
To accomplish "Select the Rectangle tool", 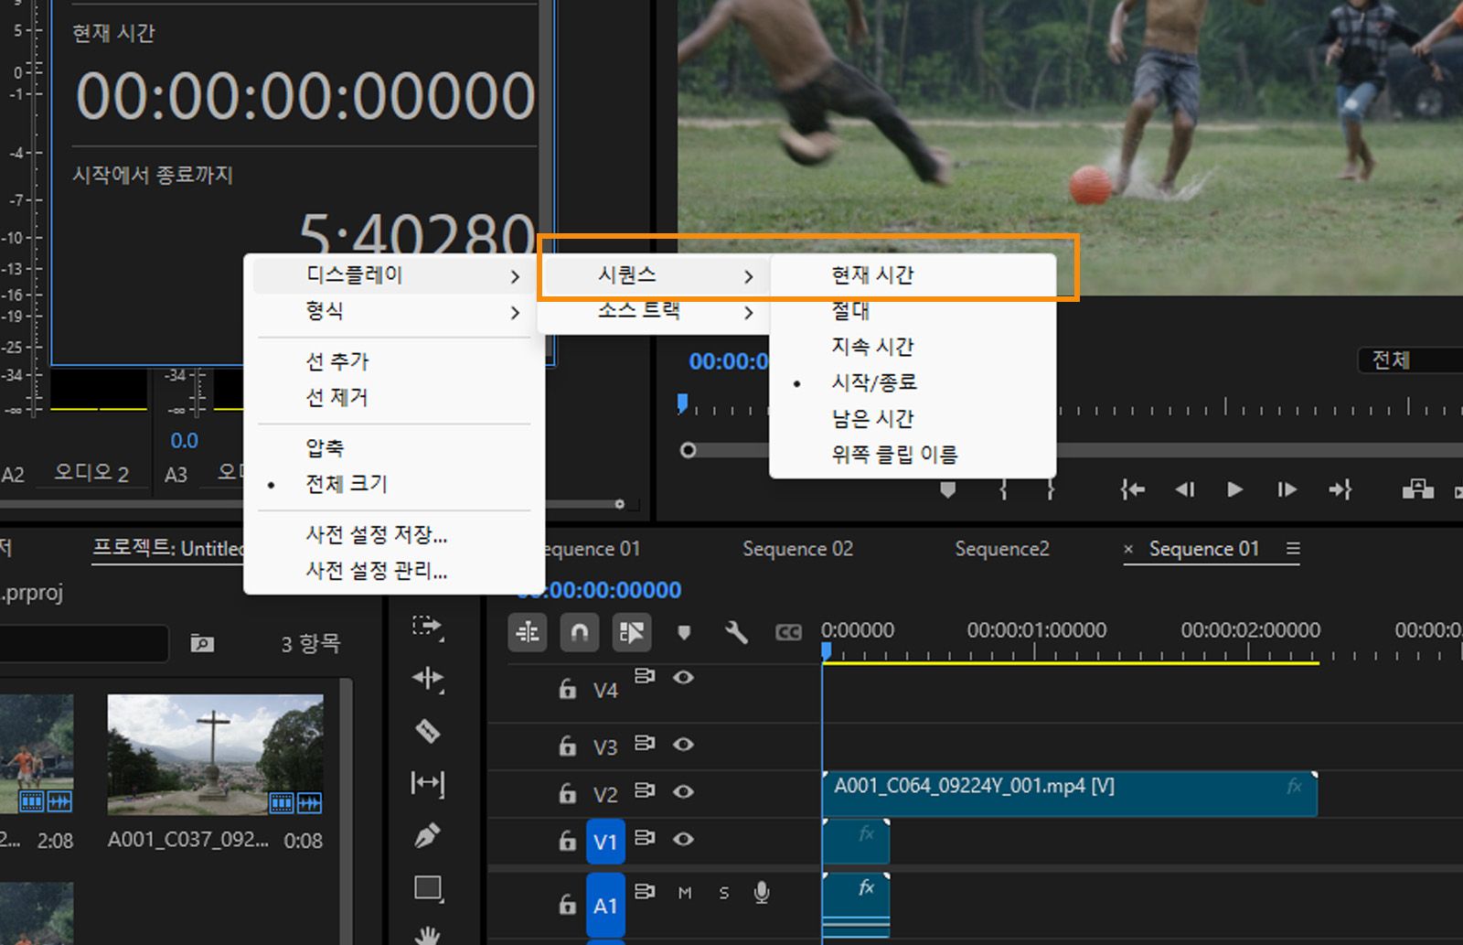I will tap(427, 888).
